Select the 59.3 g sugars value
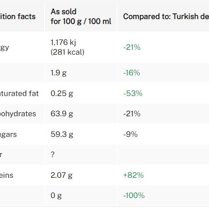 pos(62,134)
